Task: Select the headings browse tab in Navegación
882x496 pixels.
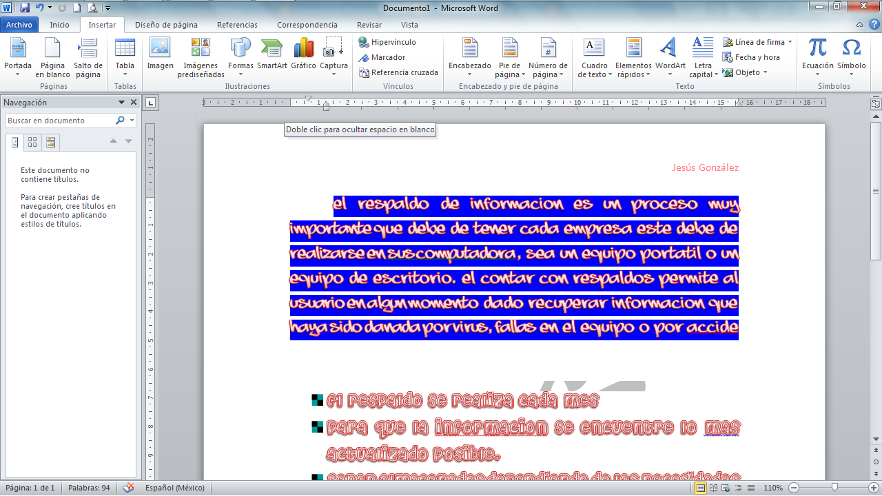Action: point(15,143)
